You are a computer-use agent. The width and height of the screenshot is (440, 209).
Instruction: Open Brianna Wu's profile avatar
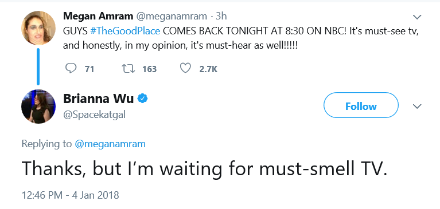(38, 107)
